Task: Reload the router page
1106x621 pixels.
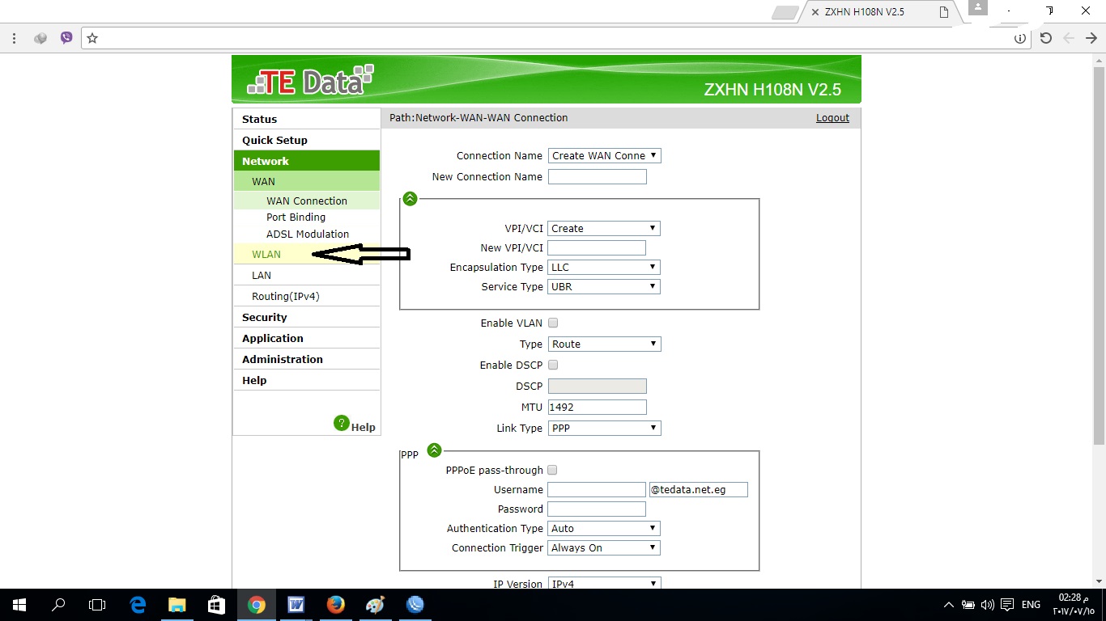Action: click(x=1046, y=38)
